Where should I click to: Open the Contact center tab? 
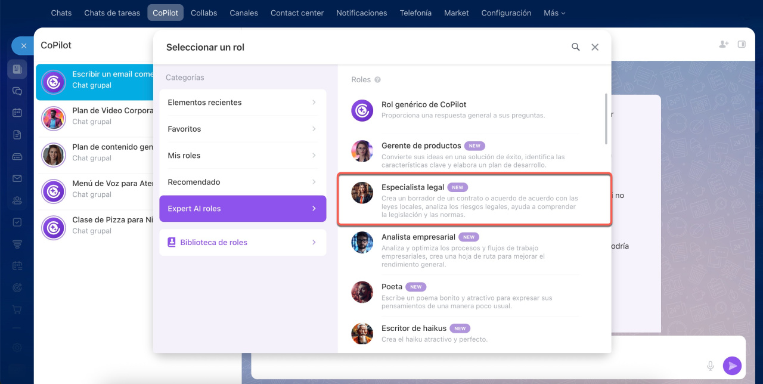[x=297, y=13]
